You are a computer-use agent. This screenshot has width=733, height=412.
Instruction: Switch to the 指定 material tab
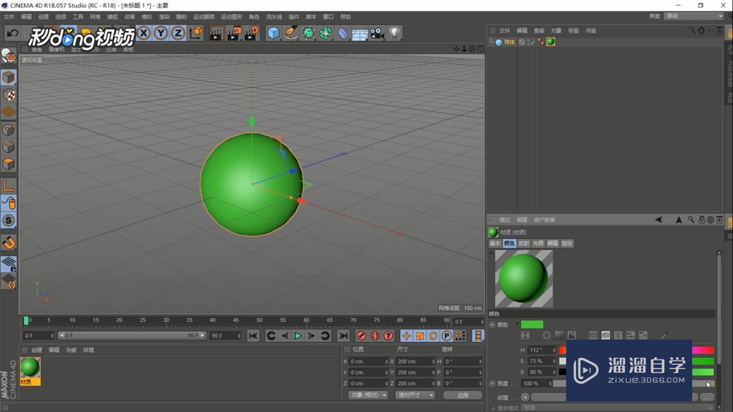click(567, 244)
